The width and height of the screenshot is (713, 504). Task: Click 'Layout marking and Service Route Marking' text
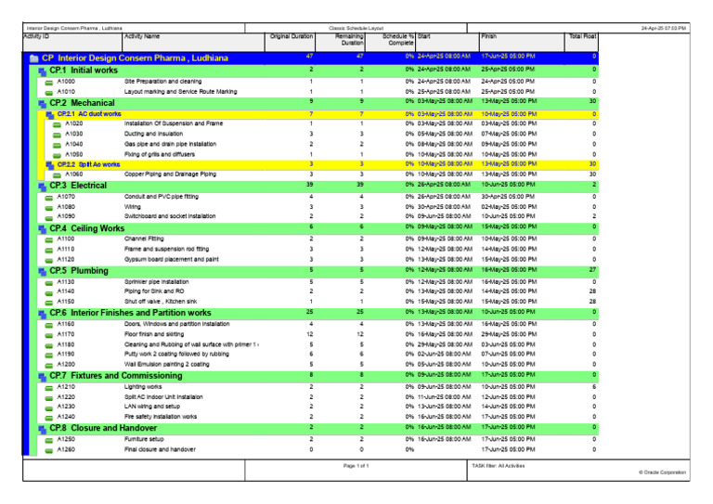[180, 92]
